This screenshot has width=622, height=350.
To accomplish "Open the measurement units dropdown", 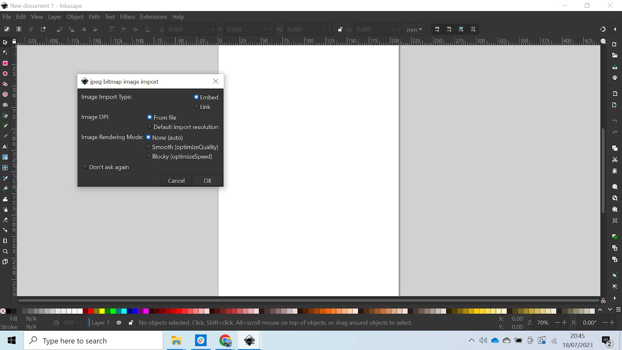I will (x=414, y=29).
